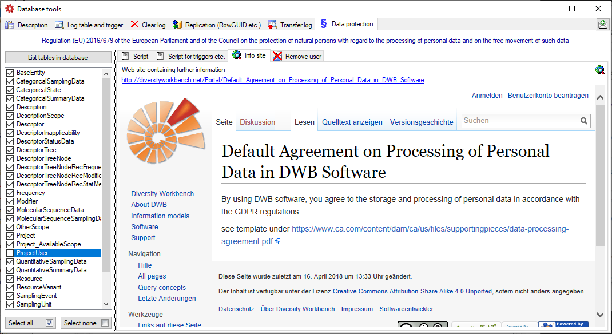Click the Anmelden link

click(487, 96)
